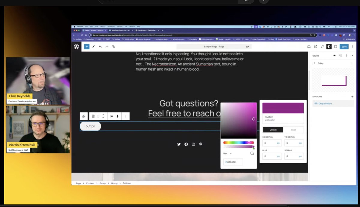Edit the X Position value field
360x207 pixels.
(269, 143)
